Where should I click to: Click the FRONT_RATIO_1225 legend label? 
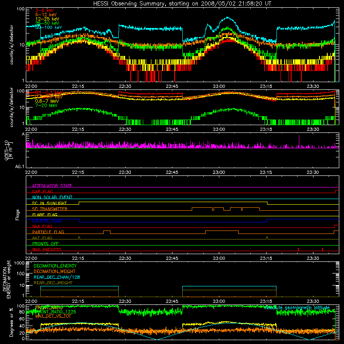tap(55, 312)
